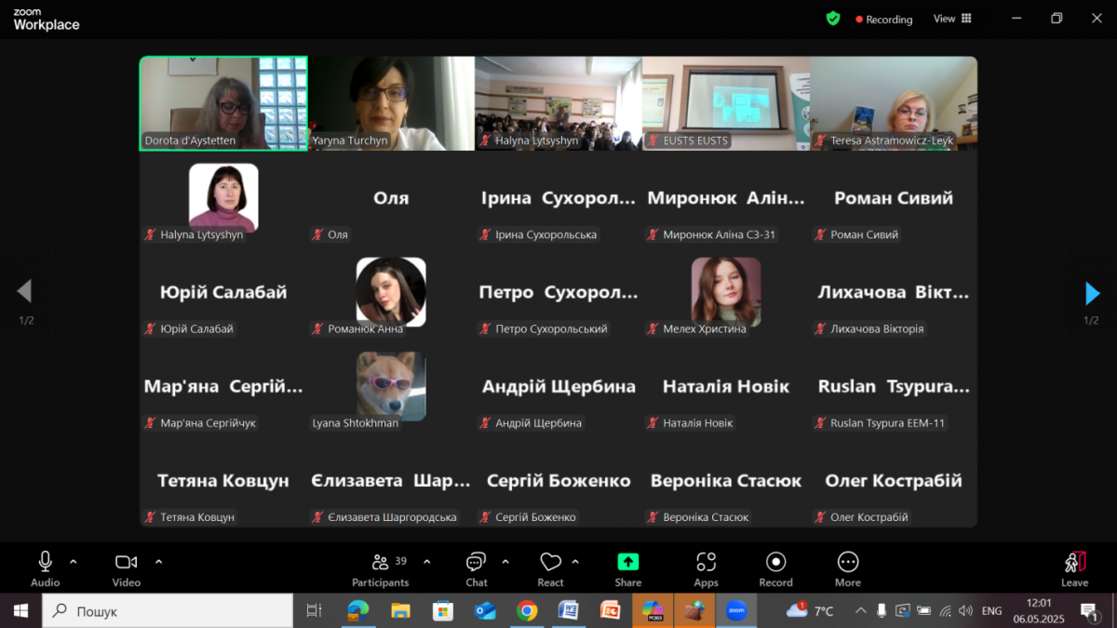
Task: Open the More options menu
Action: 847,568
